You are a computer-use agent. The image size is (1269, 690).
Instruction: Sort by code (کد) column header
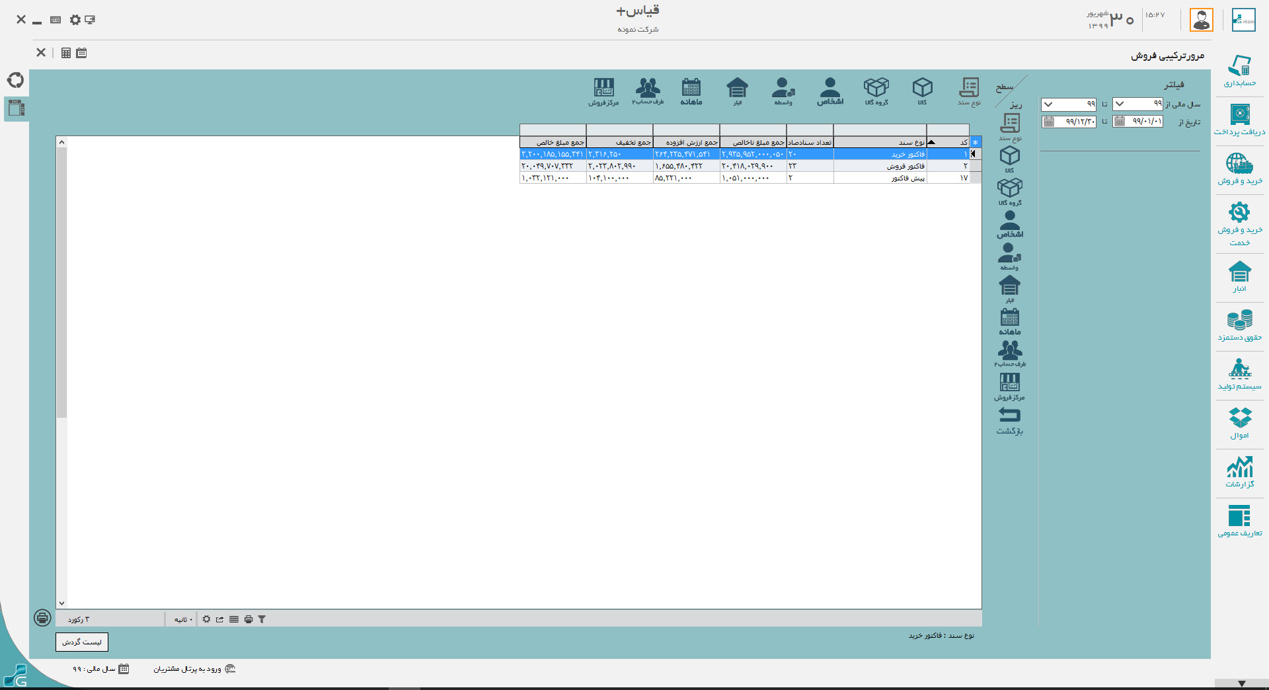coord(948,142)
